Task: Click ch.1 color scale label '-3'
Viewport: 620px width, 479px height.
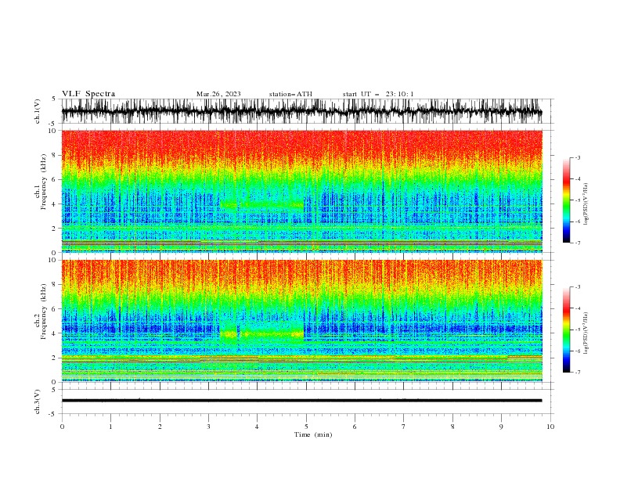Action: (x=577, y=157)
